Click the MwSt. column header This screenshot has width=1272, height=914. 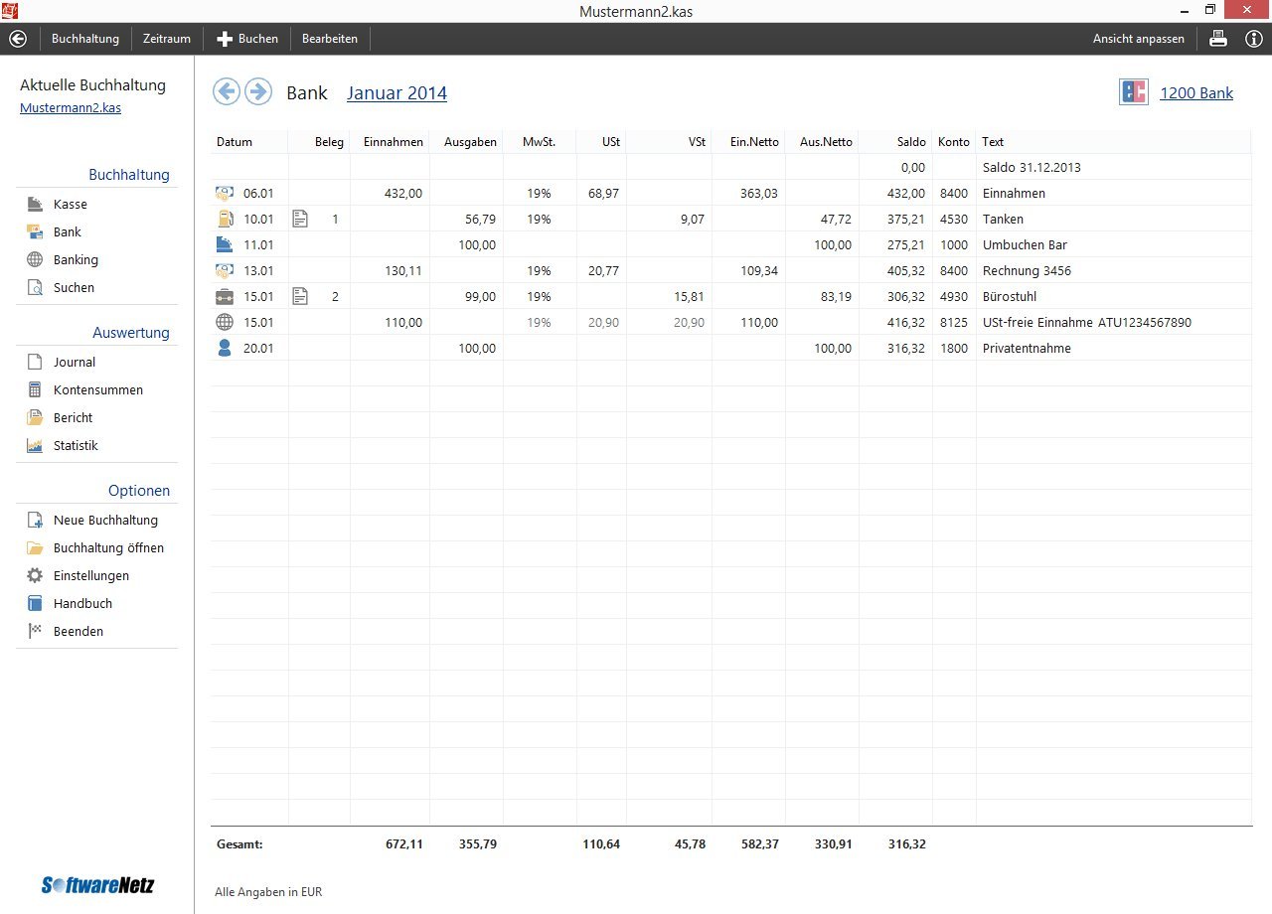(540, 142)
